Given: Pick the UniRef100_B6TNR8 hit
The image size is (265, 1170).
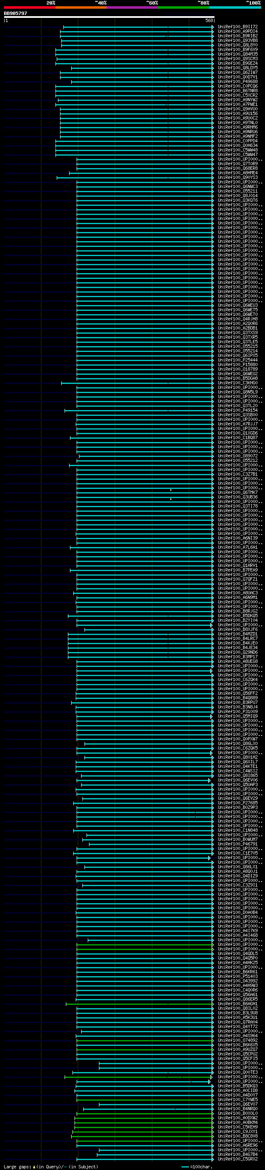Looking at the screenshot, I should coord(238,90).
